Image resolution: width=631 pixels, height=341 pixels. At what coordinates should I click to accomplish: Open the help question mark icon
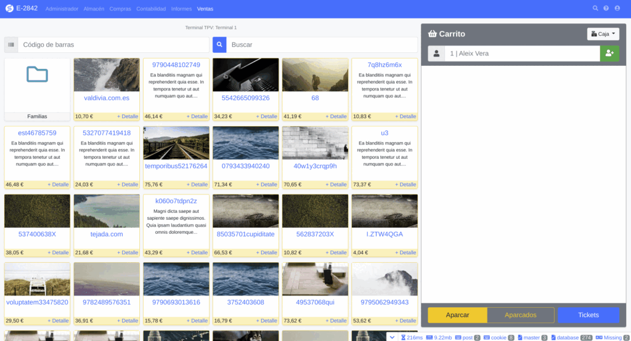click(x=606, y=9)
